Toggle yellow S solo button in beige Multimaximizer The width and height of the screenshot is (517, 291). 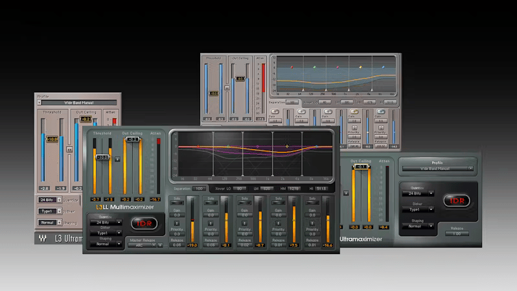[x=354, y=111]
